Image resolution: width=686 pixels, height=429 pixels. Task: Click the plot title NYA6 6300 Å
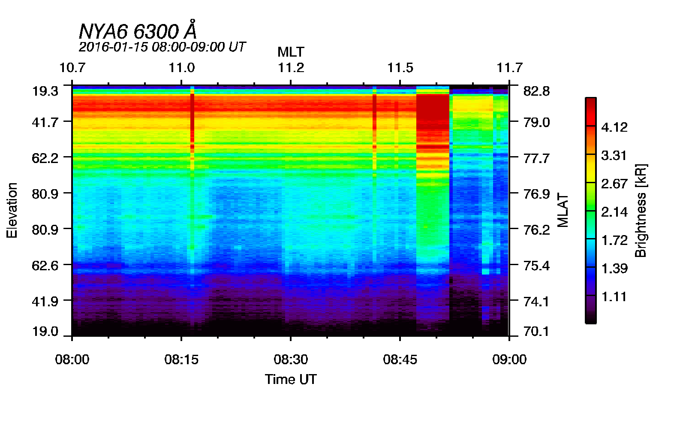[138, 31]
